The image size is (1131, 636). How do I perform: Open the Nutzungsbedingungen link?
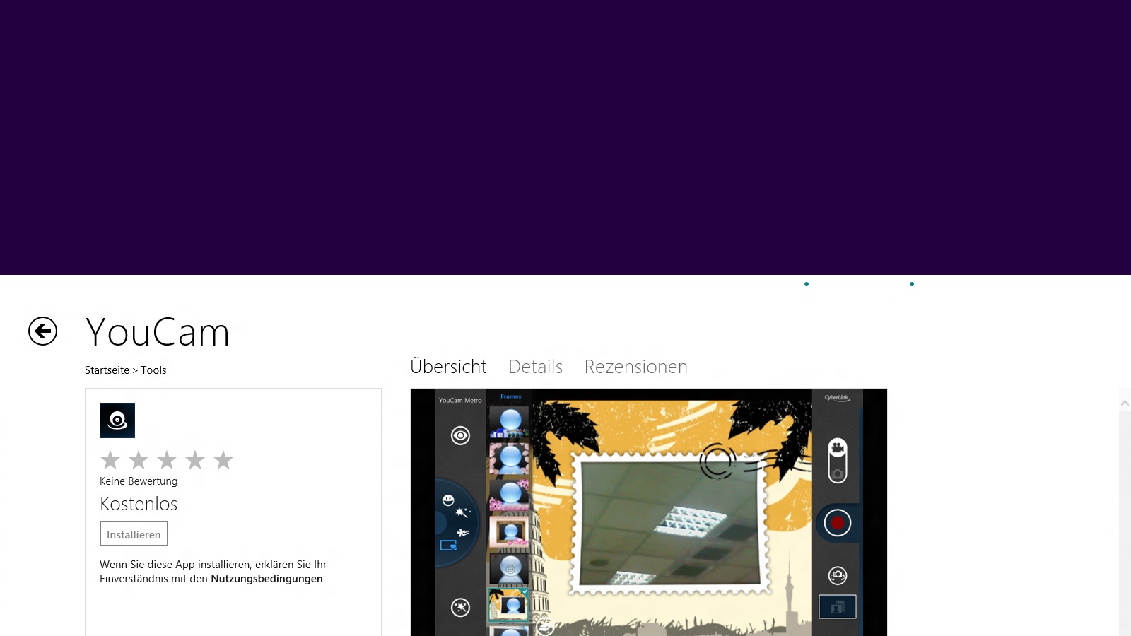coord(266,579)
